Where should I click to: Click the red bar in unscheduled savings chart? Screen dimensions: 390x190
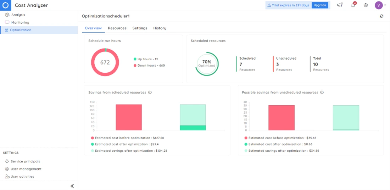click(x=281, y=118)
